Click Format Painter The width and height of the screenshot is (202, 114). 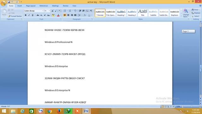tap(15, 16)
